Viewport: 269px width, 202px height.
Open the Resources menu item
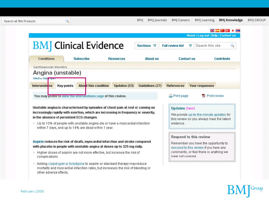click(117, 59)
